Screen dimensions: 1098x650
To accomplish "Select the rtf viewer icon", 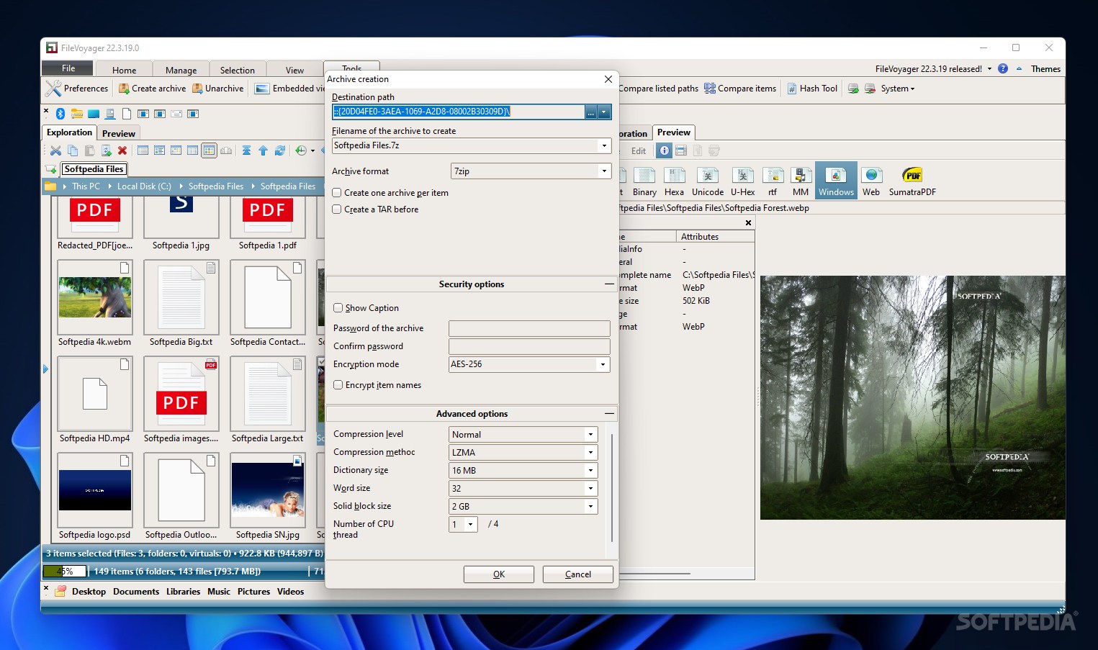I will coord(773,181).
